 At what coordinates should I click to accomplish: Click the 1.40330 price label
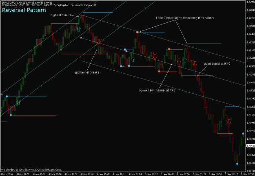251,163
